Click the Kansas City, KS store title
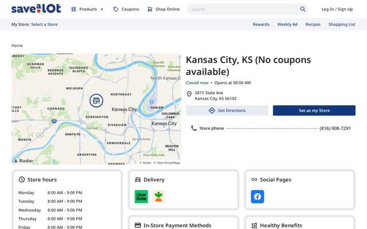Viewport: 367px width, 229px height. click(x=248, y=66)
